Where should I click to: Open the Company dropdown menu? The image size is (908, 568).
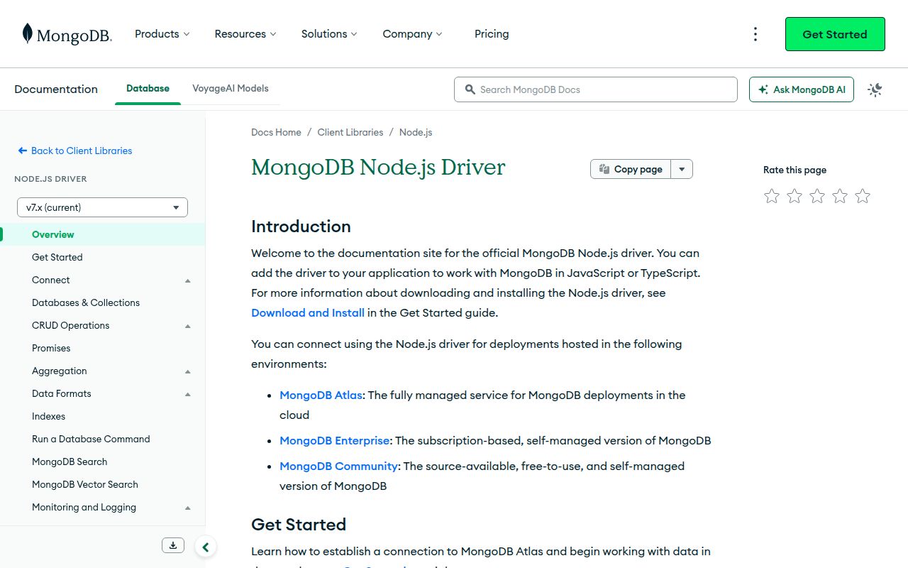tap(412, 34)
